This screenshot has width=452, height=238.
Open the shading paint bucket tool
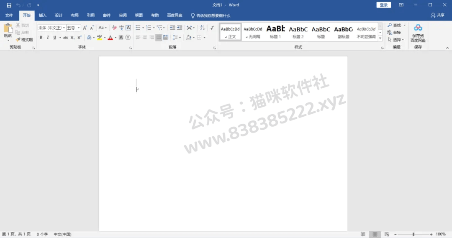(x=188, y=38)
